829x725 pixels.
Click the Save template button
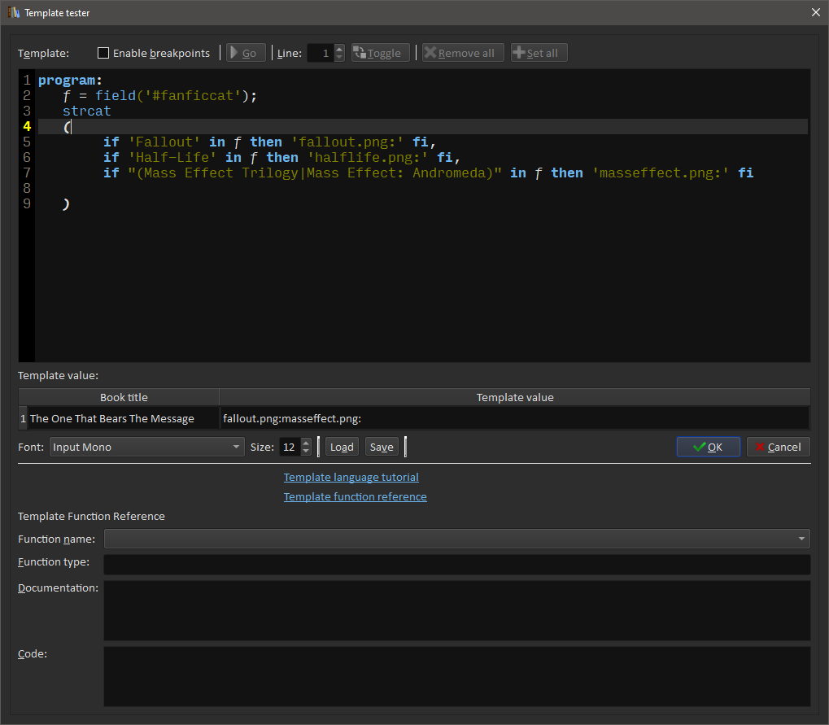pyautogui.click(x=382, y=447)
